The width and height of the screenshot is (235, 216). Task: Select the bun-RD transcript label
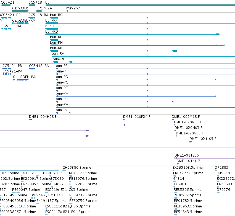click(x=52, y=32)
